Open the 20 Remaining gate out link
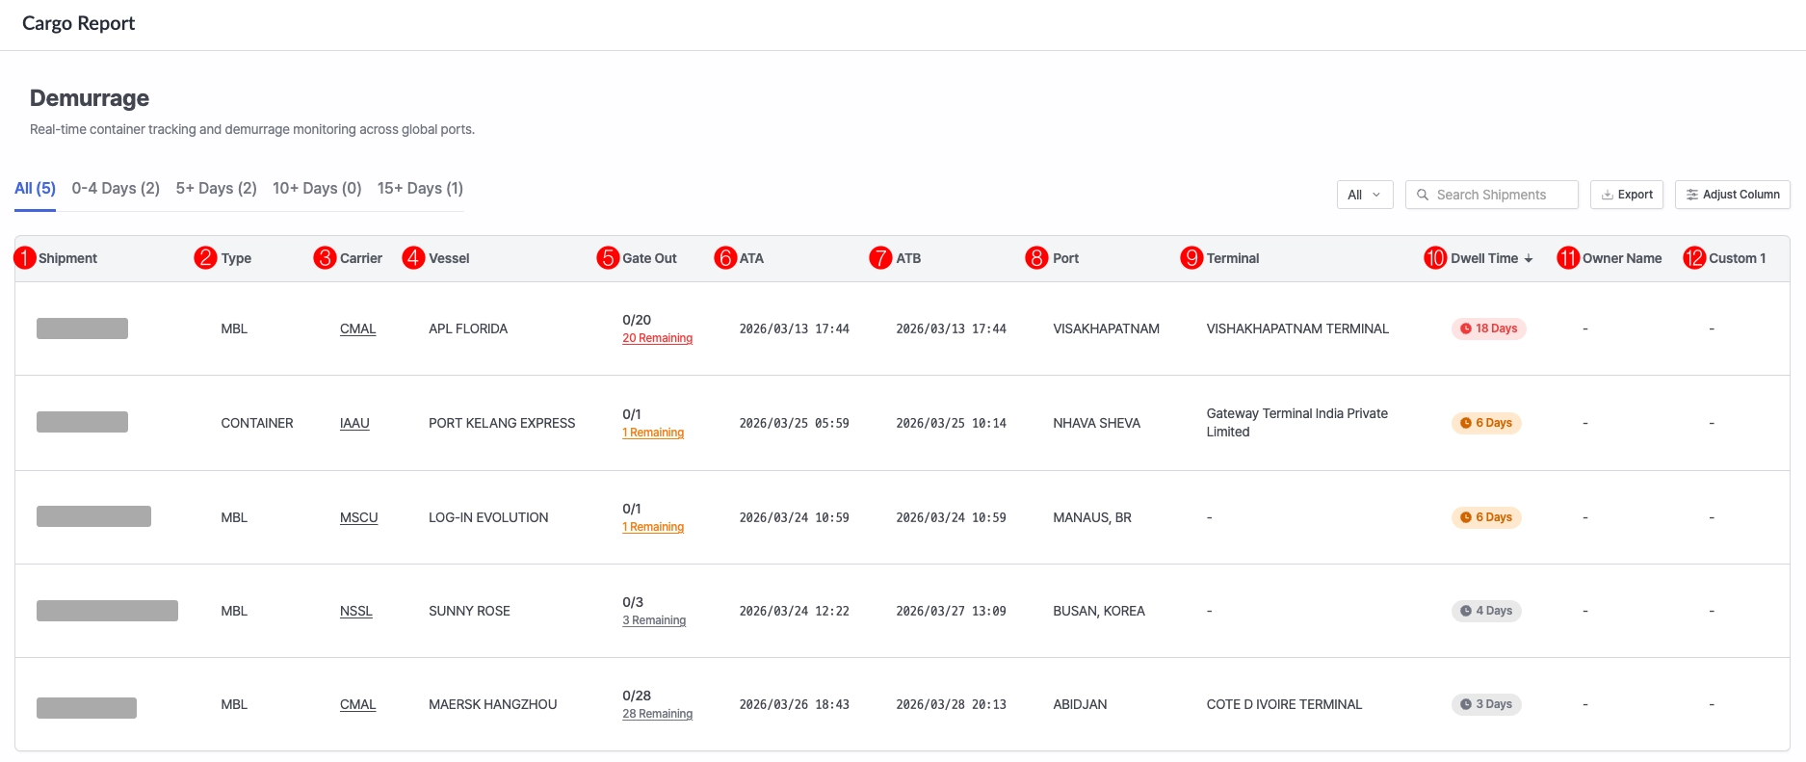 coord(657,338)
